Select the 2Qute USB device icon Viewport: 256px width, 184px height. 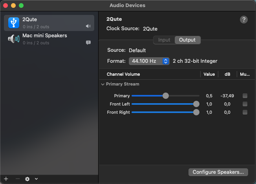click(x=14, y=23)
